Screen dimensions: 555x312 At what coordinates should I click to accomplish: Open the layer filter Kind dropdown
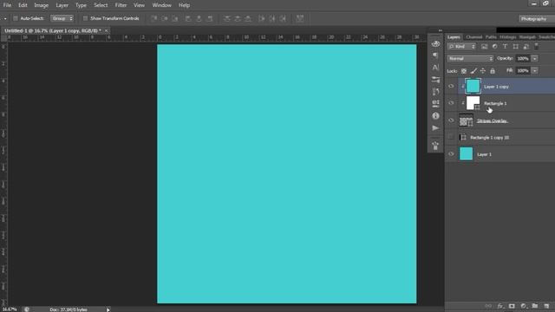pos(462,47)
